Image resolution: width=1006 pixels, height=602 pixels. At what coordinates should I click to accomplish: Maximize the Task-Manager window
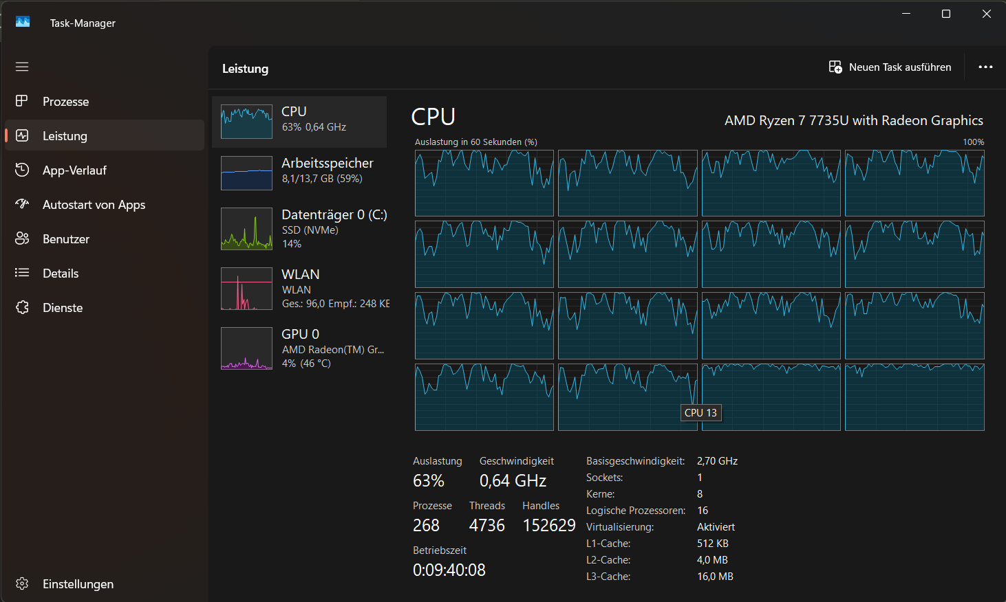(x=946, y=14)
